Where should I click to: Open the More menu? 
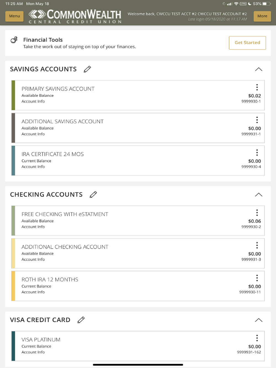click(x=262, y=16)
